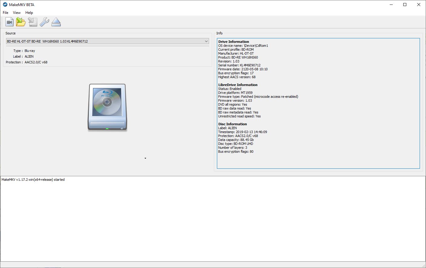Click 'Manufacturer: HL-DT-ST' line
Image resolution: width=426 pixels, height=268 pixels.
coord(236,53)
